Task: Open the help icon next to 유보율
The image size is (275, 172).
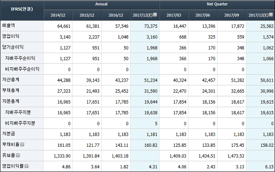Action: 18,155
